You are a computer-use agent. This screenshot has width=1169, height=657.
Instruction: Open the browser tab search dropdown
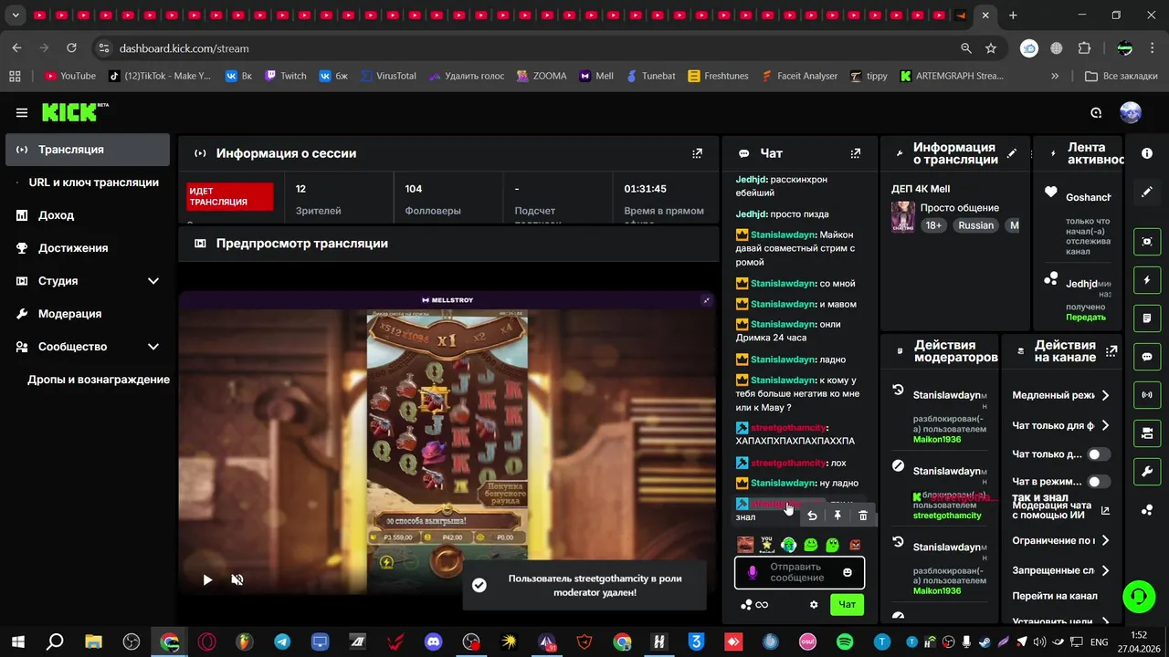point(16,16)
